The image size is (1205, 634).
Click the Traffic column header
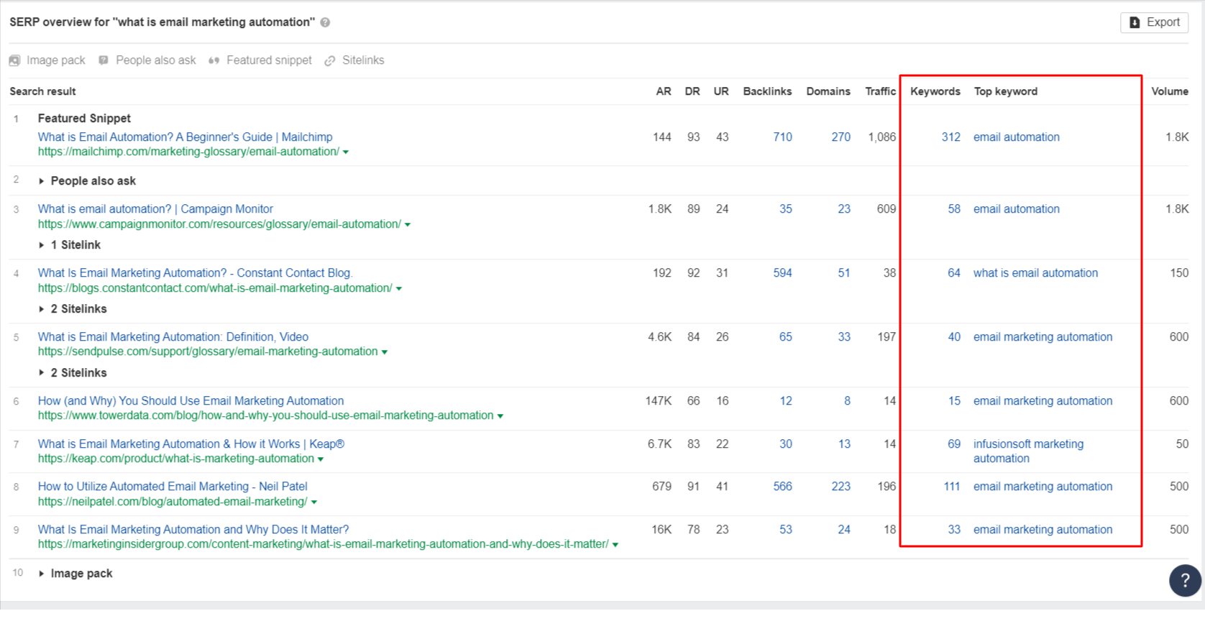pos(880,91)
